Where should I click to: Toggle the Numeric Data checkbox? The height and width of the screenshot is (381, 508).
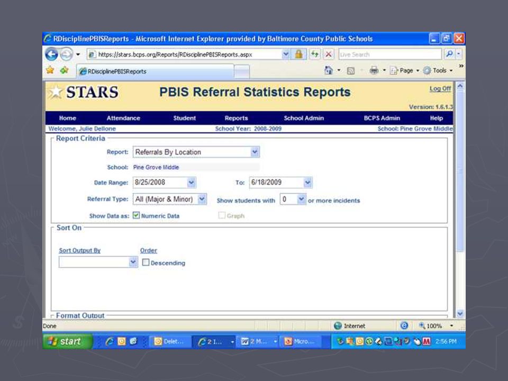pos(136,215)
